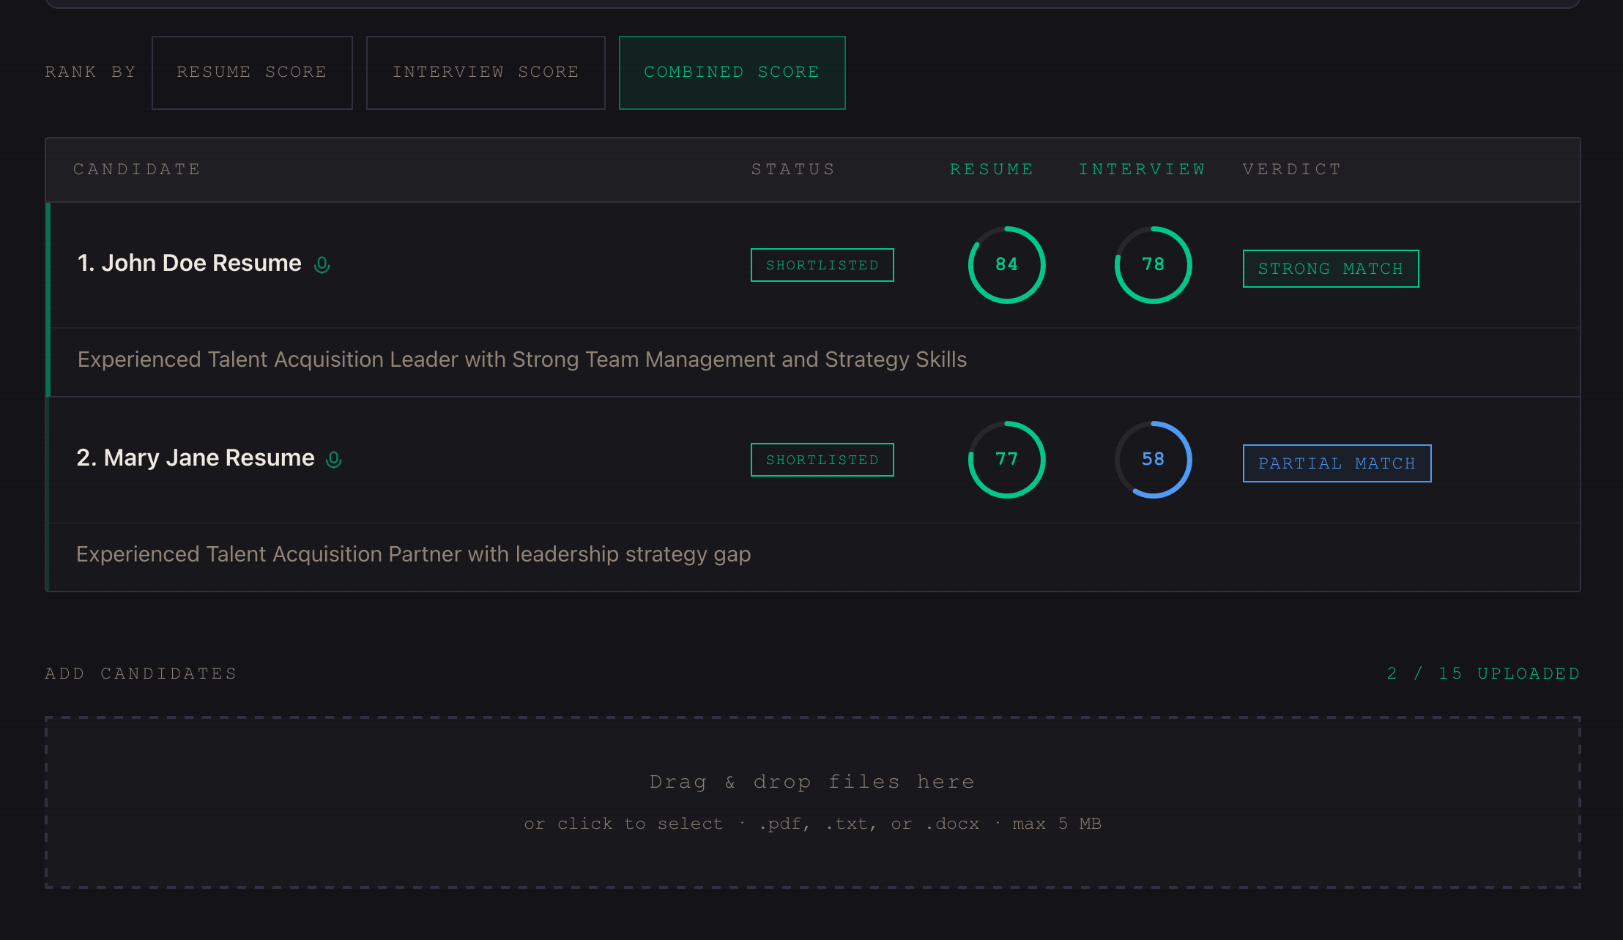Rank candidates by Interview Score

pyautogui.click(x=486, y=72)
